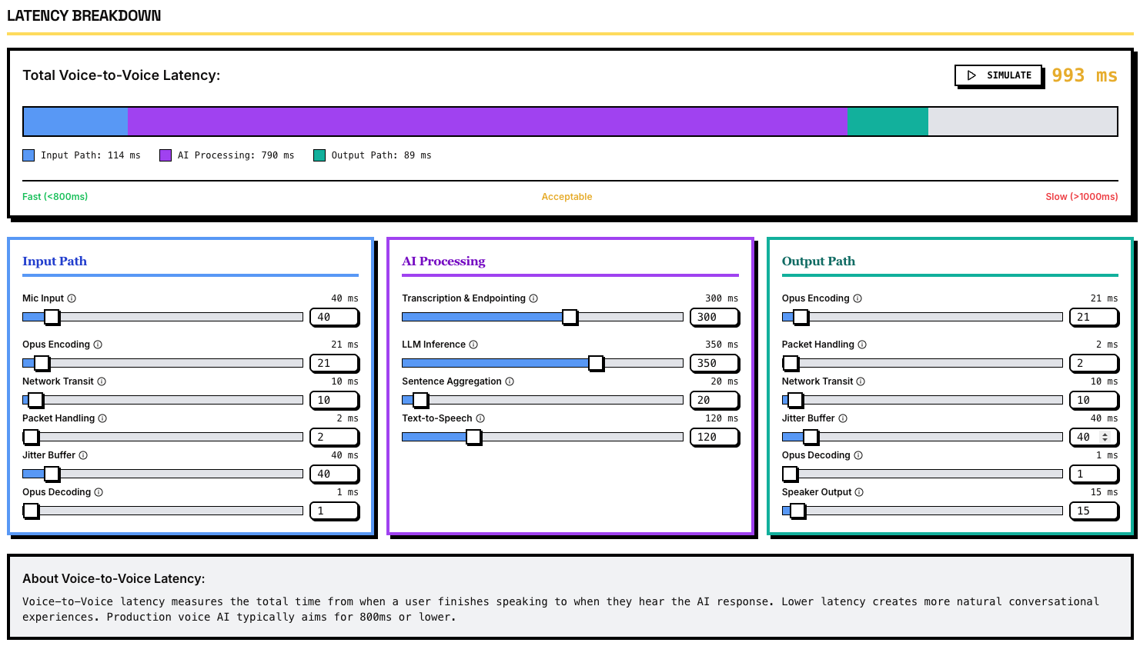Click info icon next to Mic Input
Viewport: 1140px width, 646px height.
click(x=72, y=298)
